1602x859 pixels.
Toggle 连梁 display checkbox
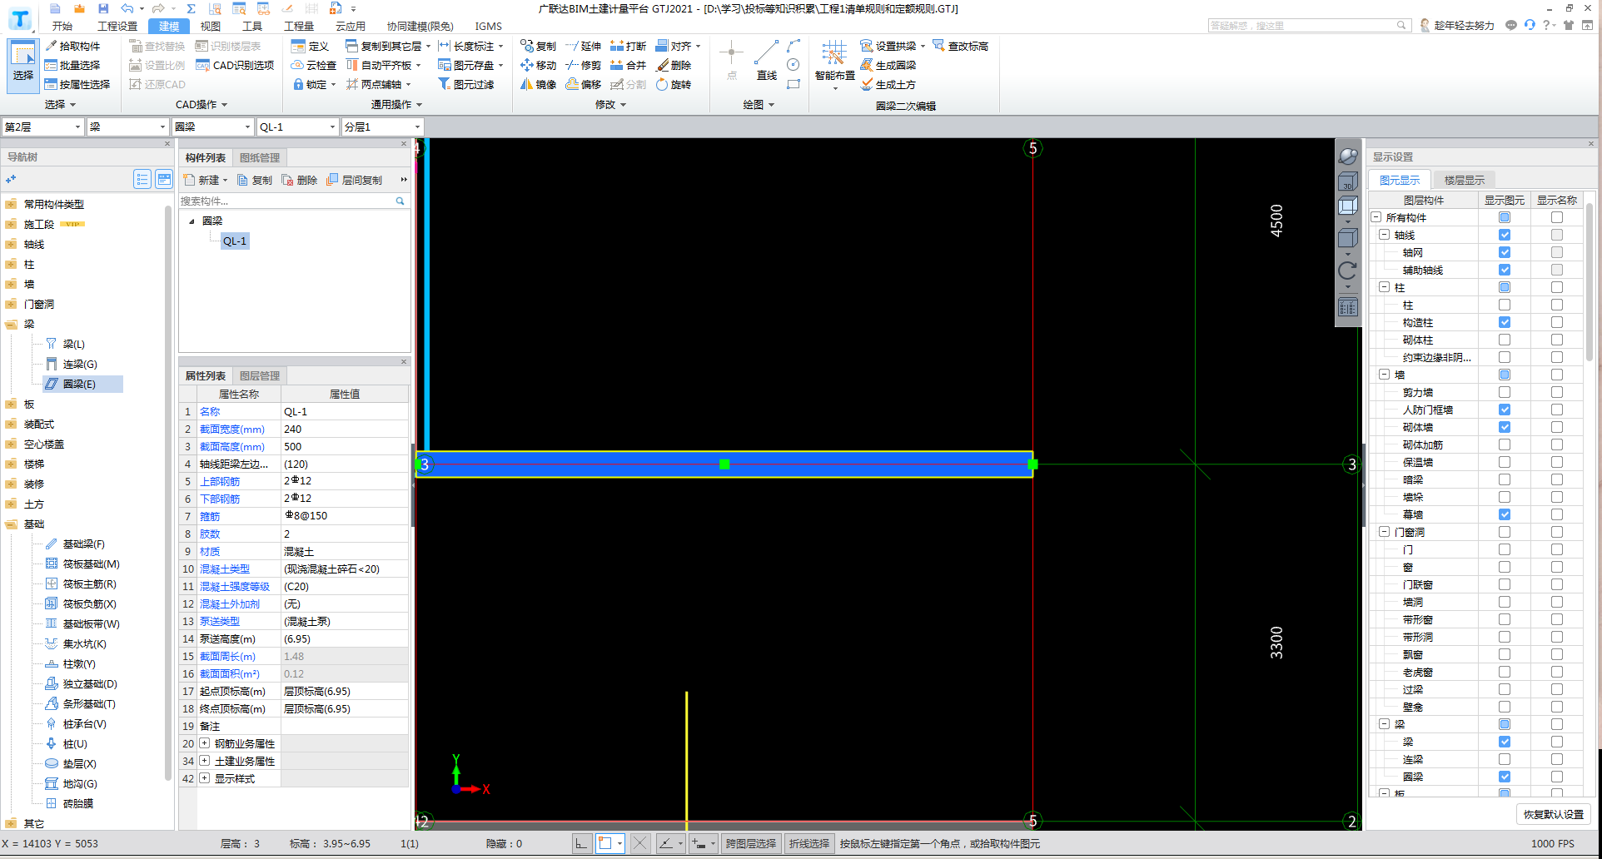coord(1505,759)
